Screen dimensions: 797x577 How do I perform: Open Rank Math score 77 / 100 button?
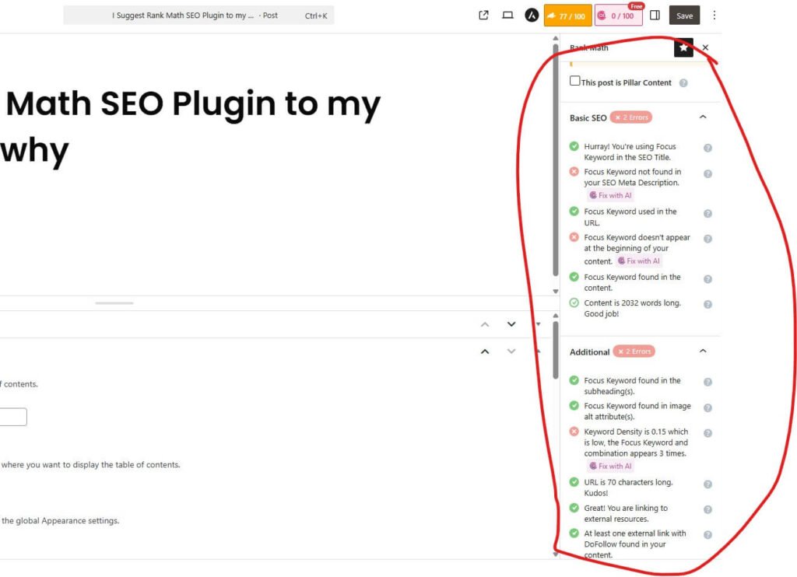coord(567,16)
